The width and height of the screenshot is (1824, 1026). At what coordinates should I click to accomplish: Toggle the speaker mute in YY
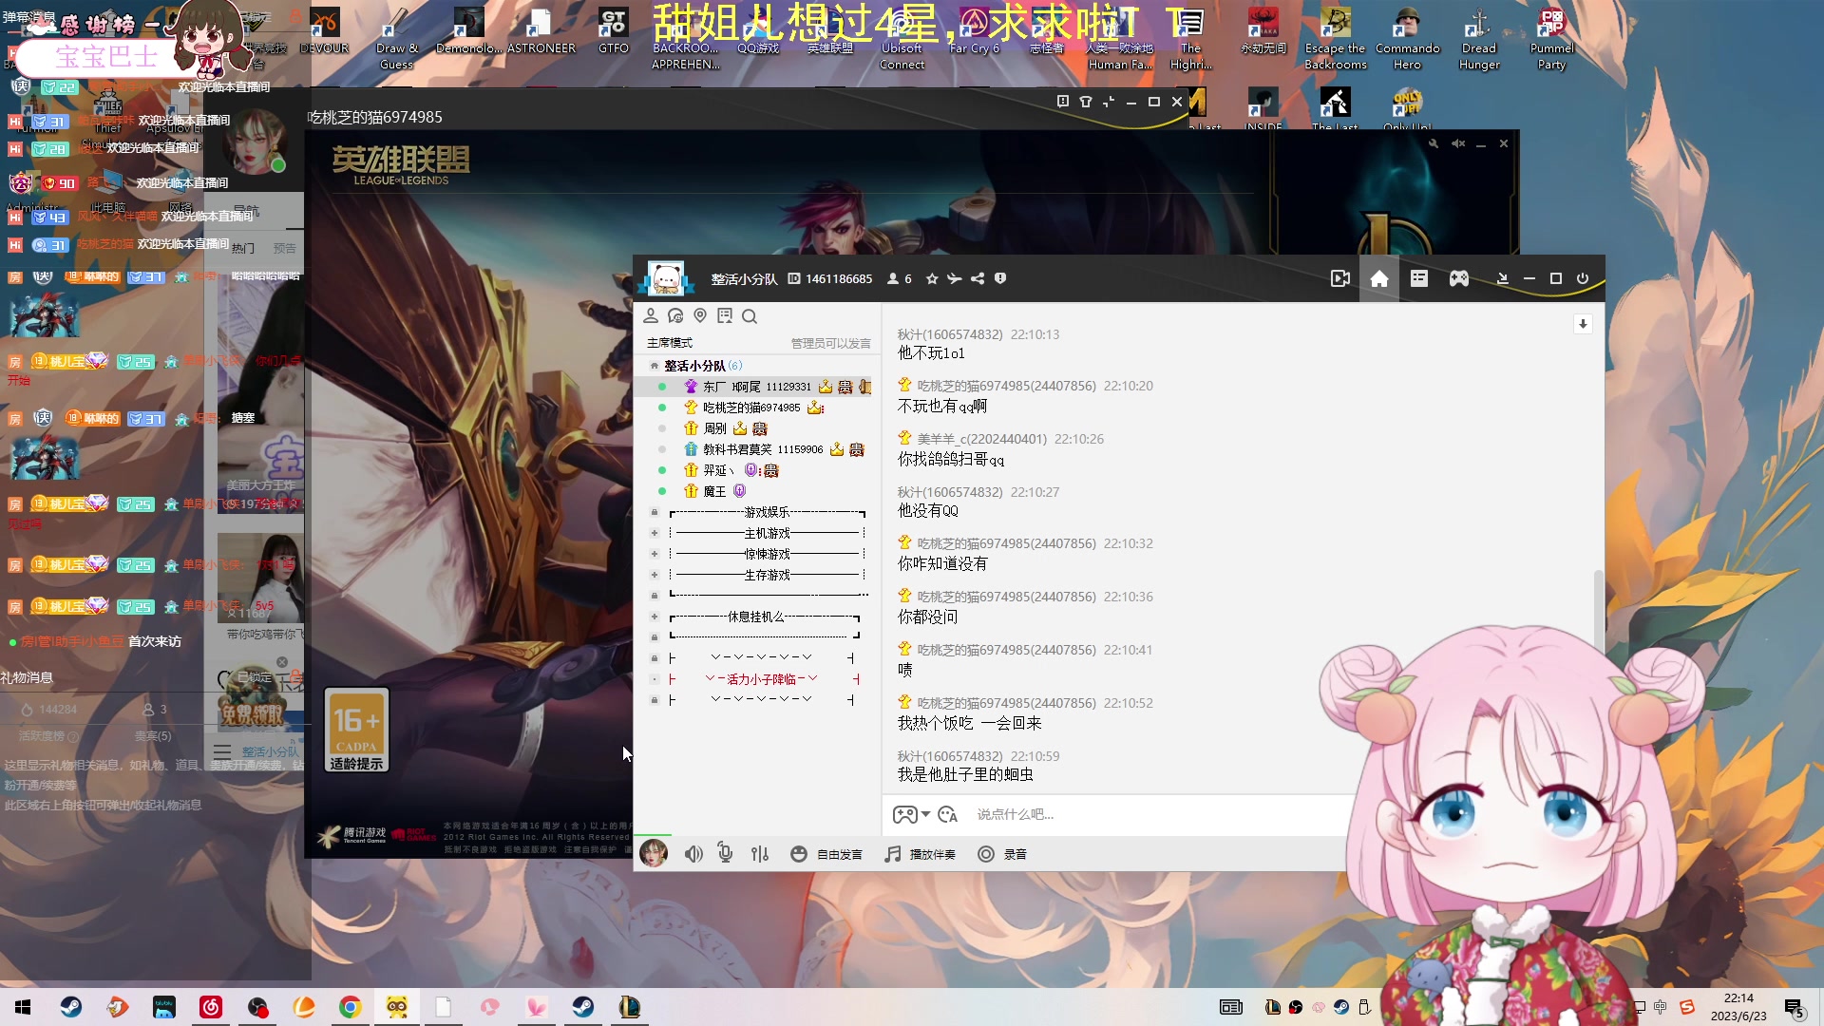694,854
